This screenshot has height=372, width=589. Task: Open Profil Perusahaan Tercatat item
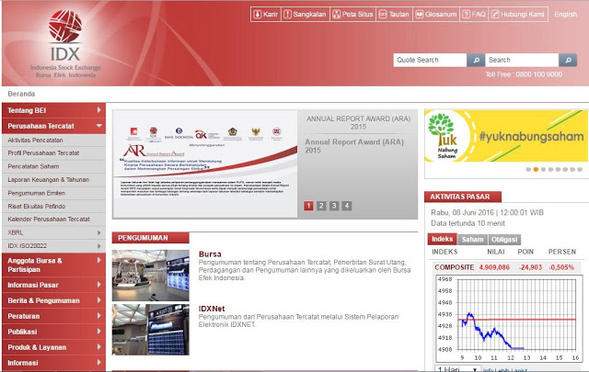[53, 153]
